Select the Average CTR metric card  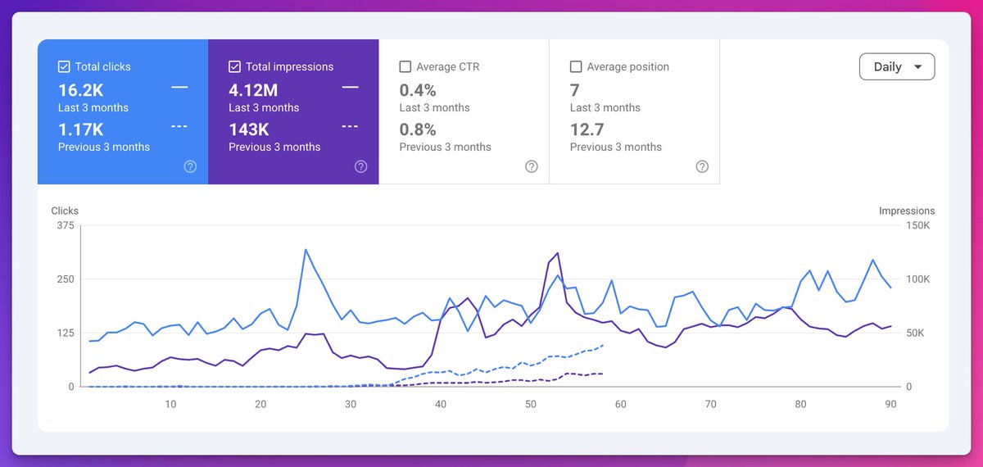pos(464,111)
